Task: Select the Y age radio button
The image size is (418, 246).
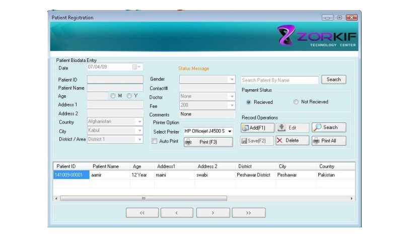Action: tap(129, 96)
